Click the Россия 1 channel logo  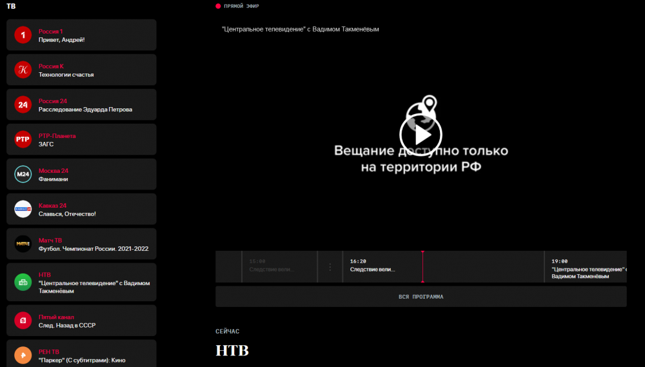point(23,35)
